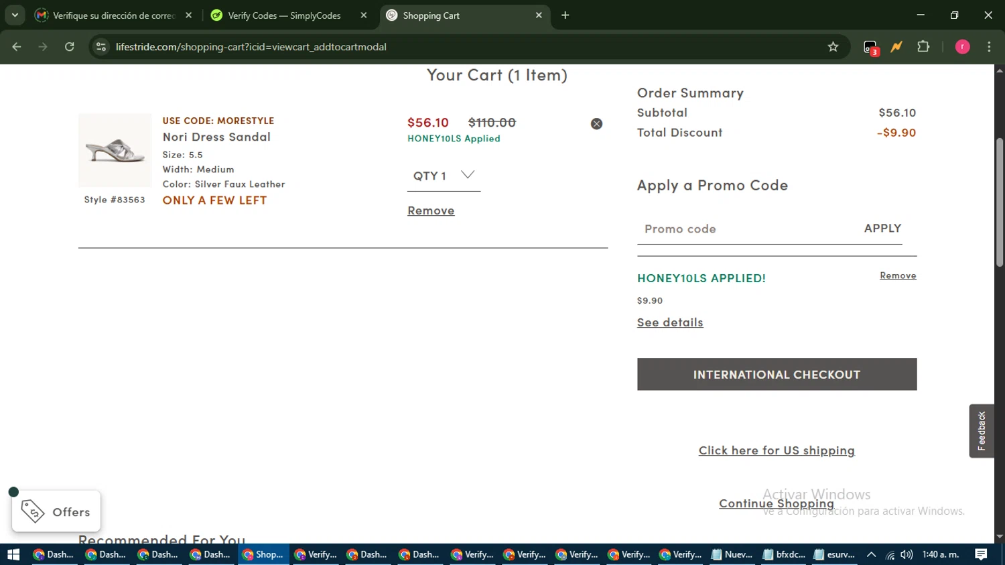
Task: Reload the current page
Action: [x=70, y=47]
